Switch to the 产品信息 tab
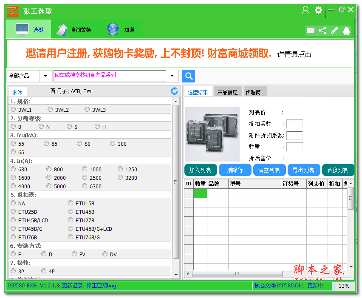 pyautogui.click(x=227, y=92)
